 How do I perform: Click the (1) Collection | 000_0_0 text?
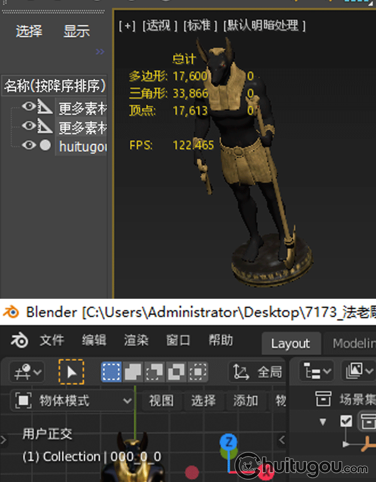92,457
